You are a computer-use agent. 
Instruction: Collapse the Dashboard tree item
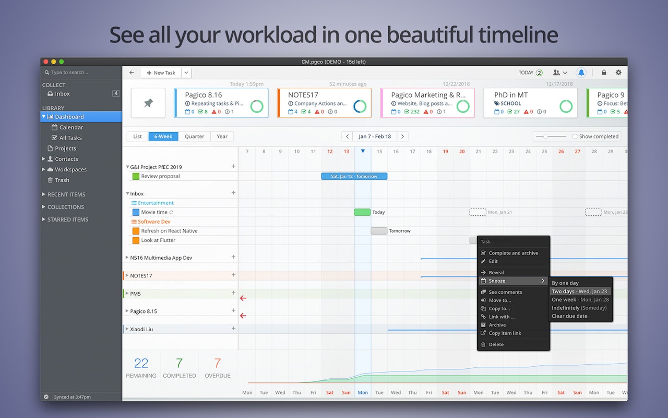click(44, 117)
